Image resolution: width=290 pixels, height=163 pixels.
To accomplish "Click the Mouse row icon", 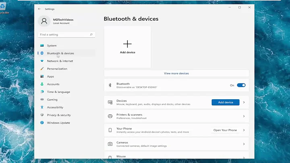I will tap(110, 157).
